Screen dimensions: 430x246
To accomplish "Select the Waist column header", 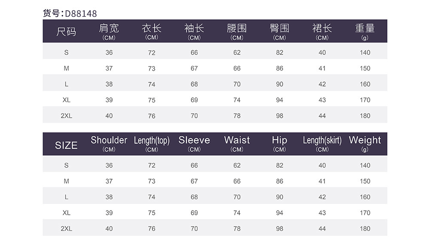I will (x=237, y=143).
